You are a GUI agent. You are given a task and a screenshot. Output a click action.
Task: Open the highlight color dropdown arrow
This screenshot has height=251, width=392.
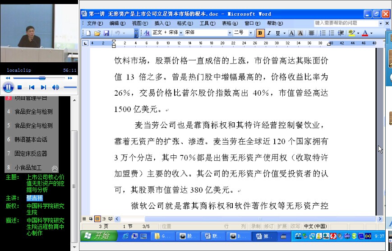pyautogui.click(x=358, y=33)
